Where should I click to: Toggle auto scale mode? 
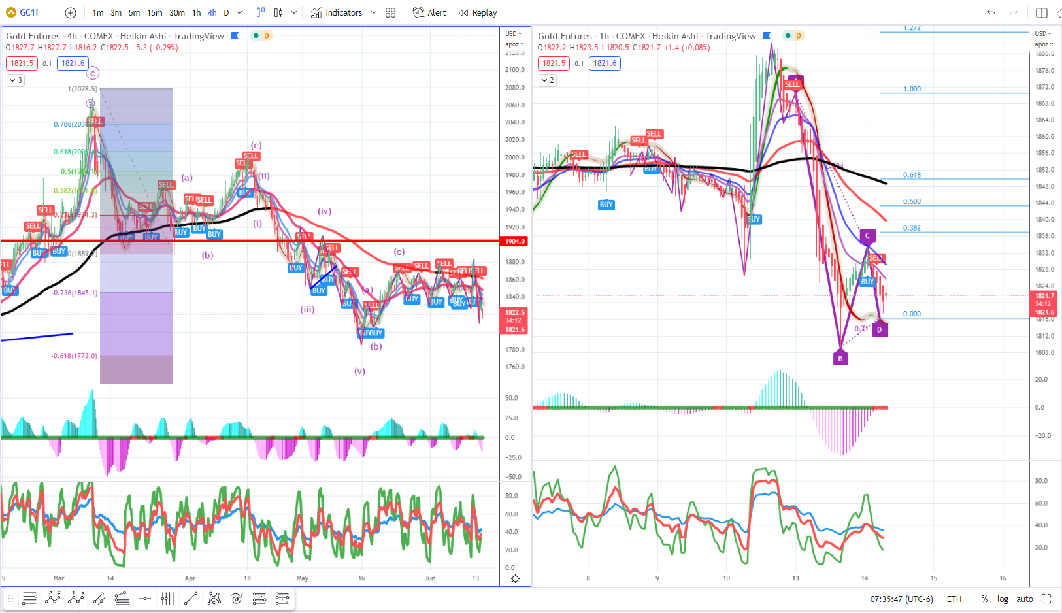click(x=1025, y=599)
